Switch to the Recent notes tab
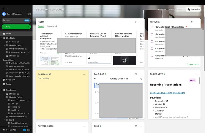Viewport: 205px width, 133px height. tap(41, 26)
